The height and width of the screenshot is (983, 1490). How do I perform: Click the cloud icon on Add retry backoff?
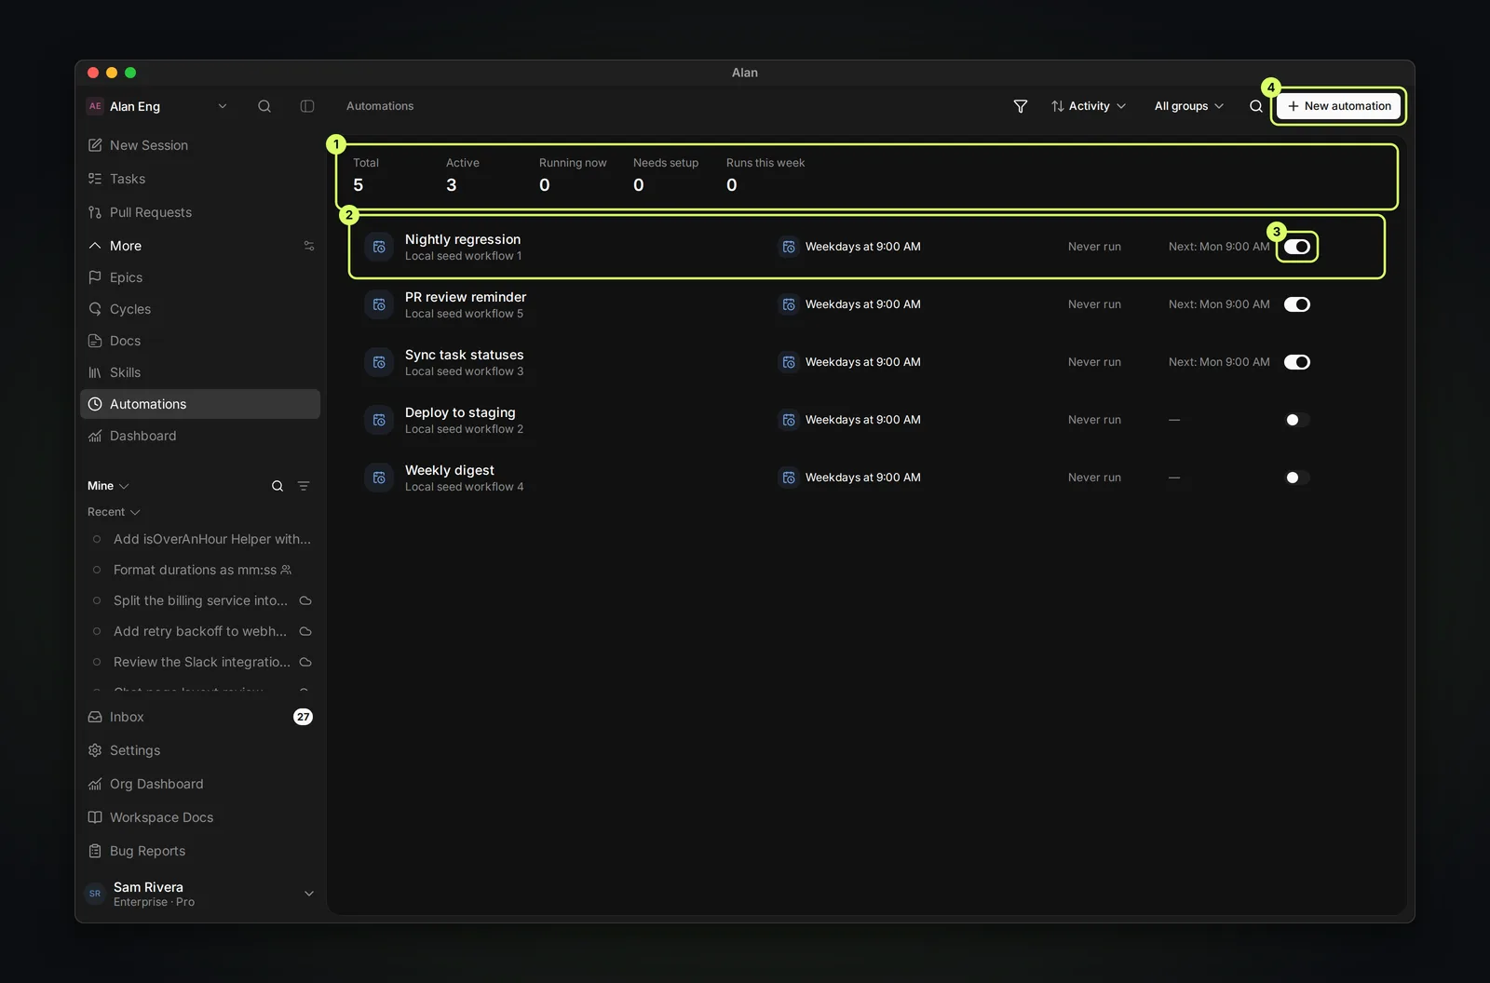tap(305, 631)
